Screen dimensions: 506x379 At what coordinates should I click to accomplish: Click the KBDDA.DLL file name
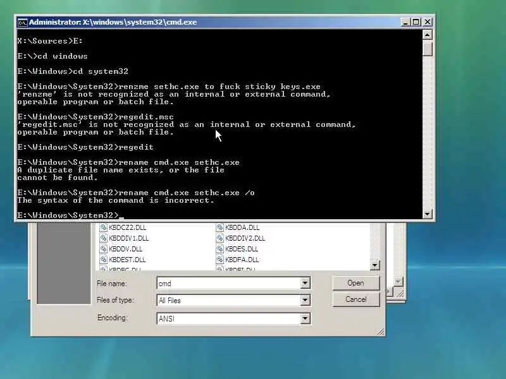(242, 227)
